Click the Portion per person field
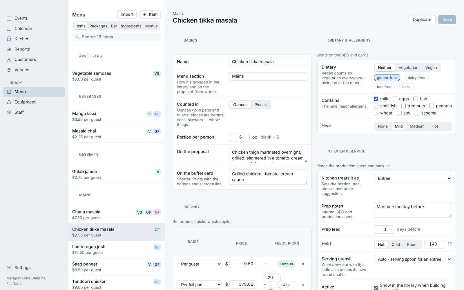 239,137
